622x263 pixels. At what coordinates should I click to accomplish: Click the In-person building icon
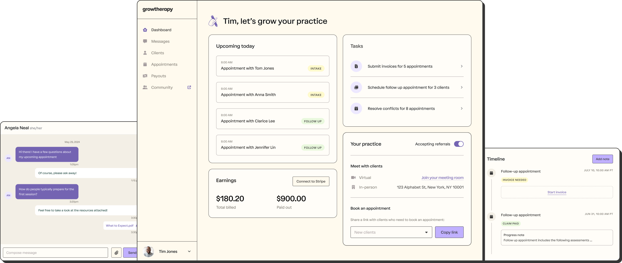(353, 187)
